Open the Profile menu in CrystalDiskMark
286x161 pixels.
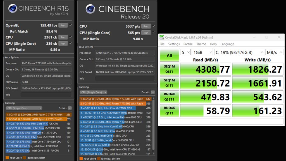click(188, 44)
